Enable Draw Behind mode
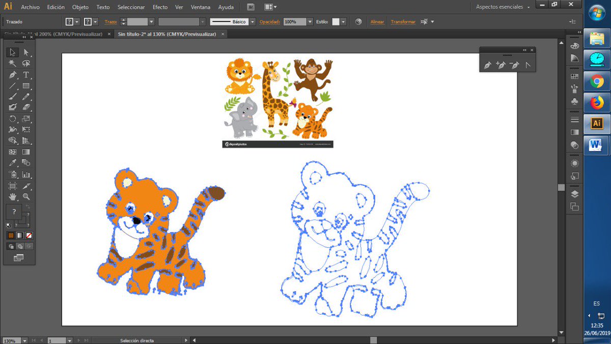This screenshot has width=611, height=344. [x=20, y=246]
